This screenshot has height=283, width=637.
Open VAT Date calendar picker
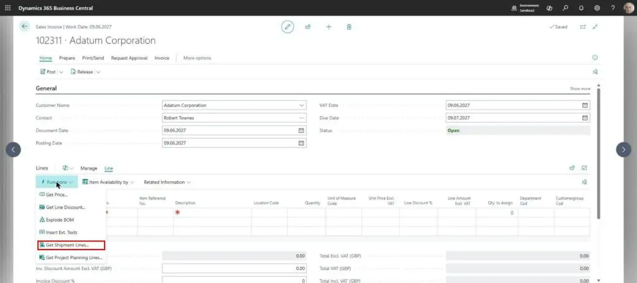tap(585, 106)
